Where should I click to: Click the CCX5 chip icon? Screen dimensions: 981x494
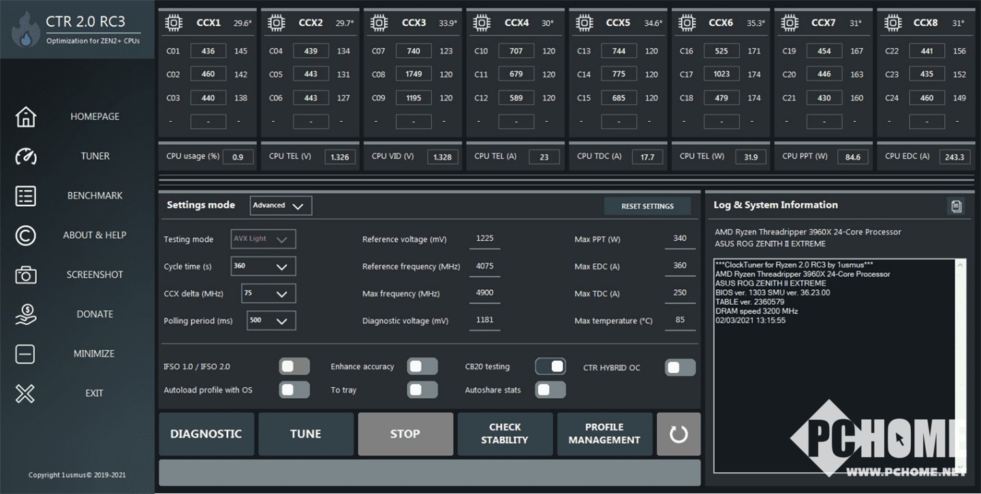click(x=584, y=22)
